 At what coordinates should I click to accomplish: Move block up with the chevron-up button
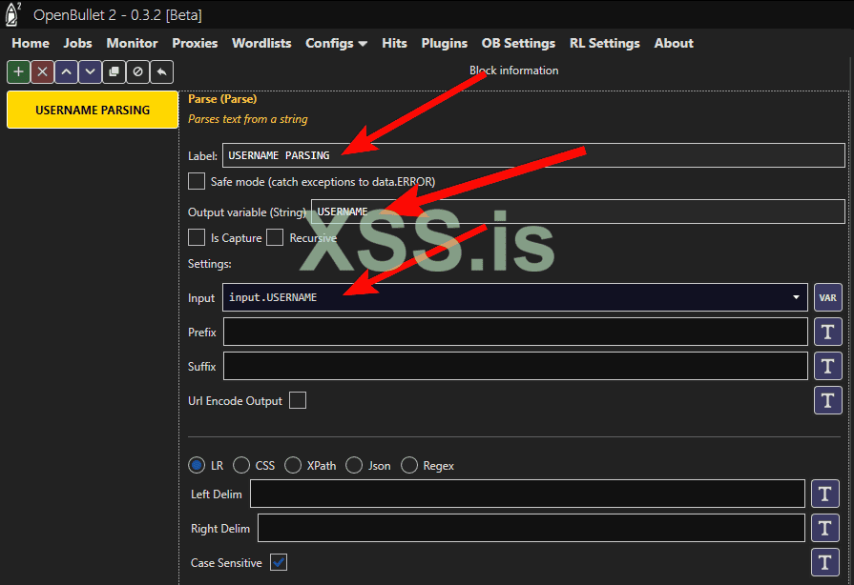[x=67, y=71]
